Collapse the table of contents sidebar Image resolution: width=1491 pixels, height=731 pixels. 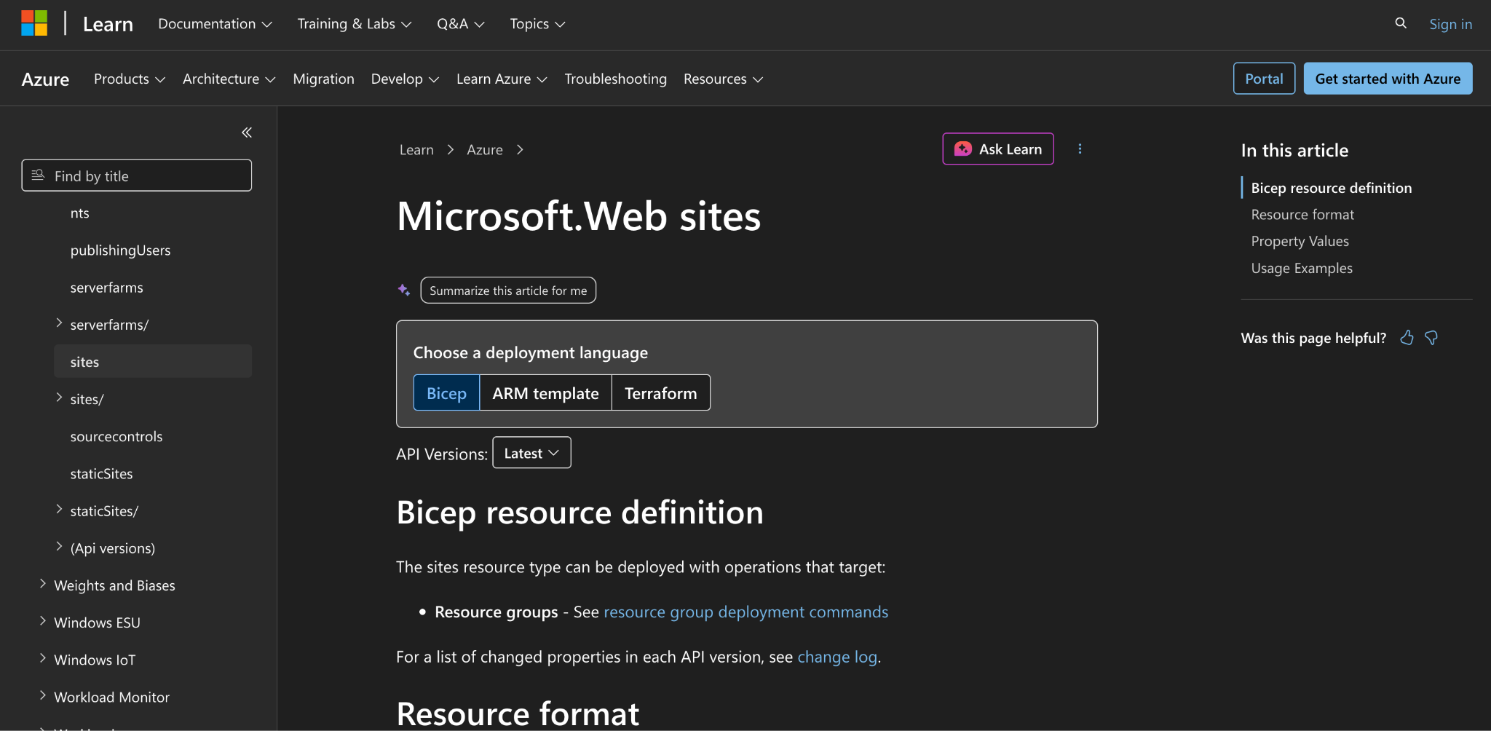tap(247, 132)
